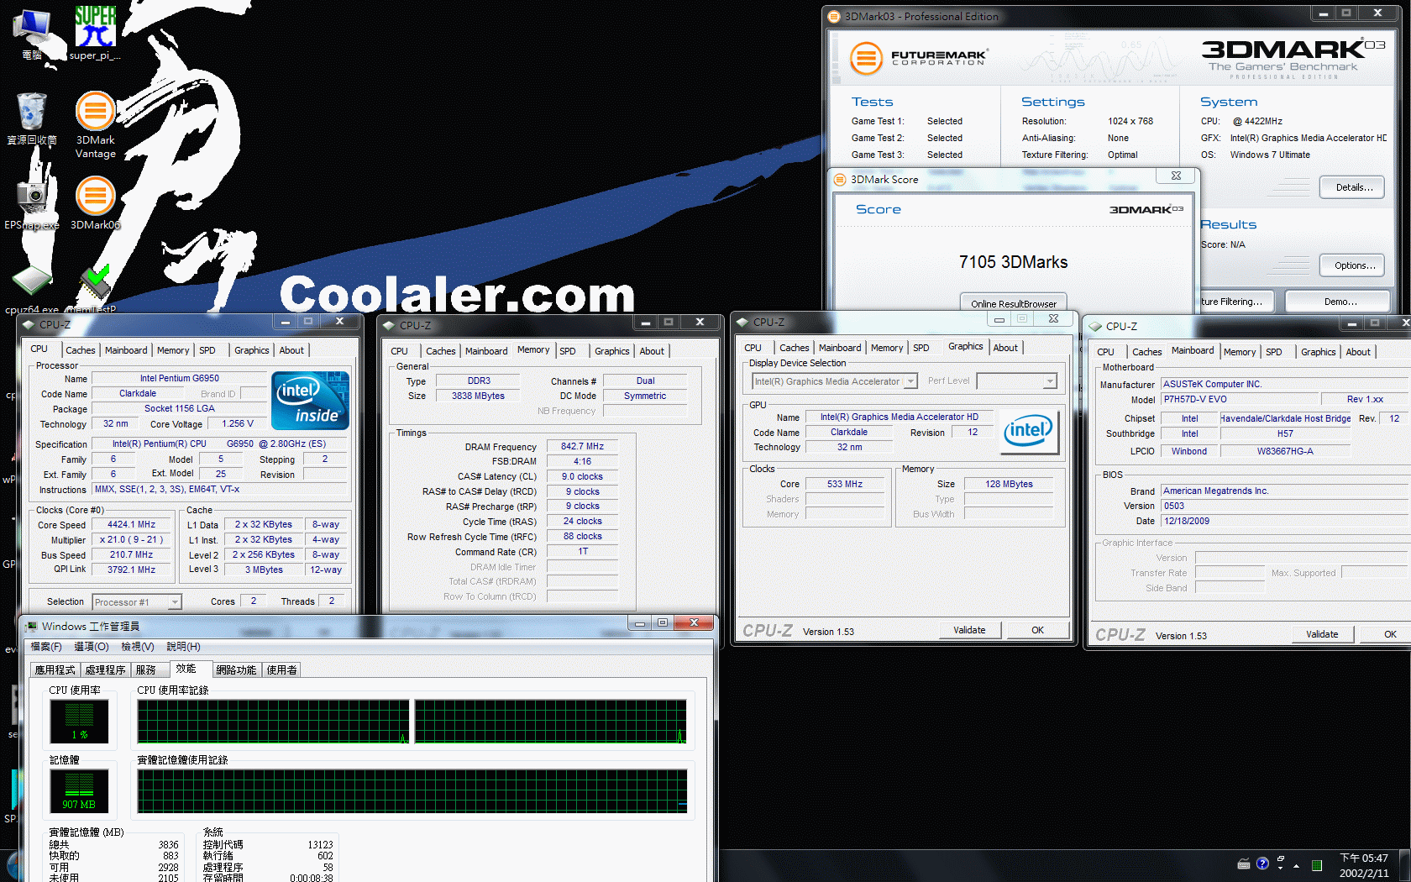Click Details button in 3DMark03

pos(1354,187)
